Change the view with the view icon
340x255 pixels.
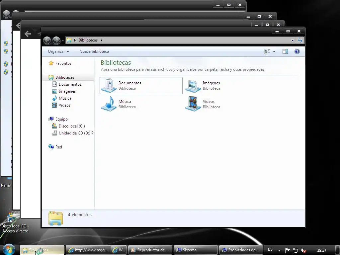[x=267, y=51]
